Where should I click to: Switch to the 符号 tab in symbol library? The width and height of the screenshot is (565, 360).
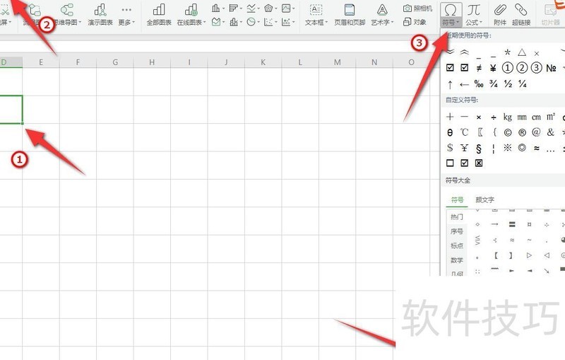457,200
